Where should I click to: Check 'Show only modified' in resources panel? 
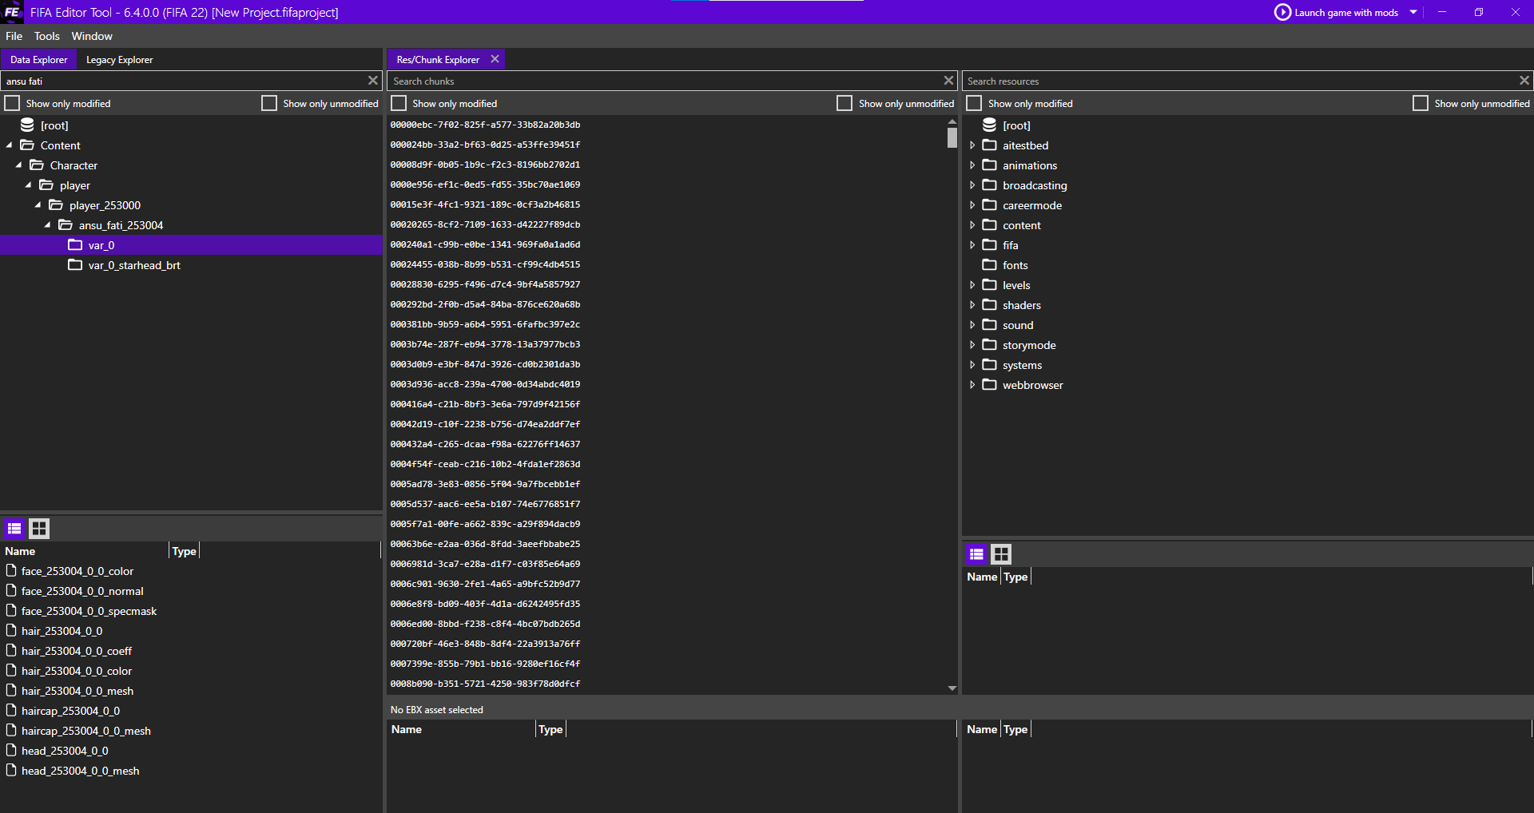pos(973,102)
